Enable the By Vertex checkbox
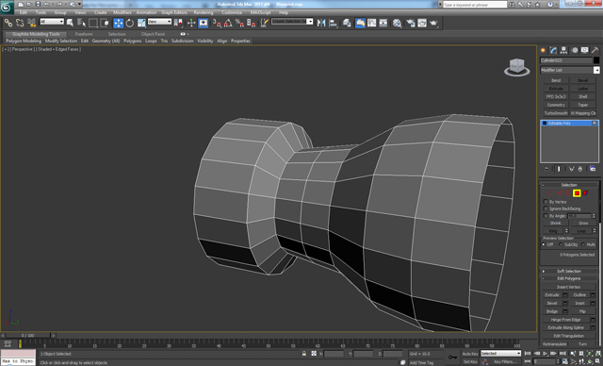 546,202
